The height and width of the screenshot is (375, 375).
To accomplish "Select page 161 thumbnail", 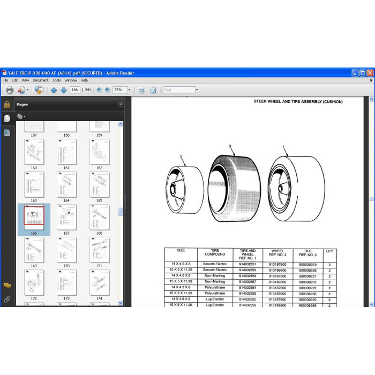I will point(67,152).
